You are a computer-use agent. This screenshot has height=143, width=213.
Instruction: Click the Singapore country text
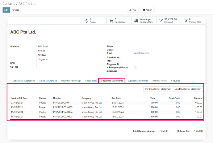(43, 59)
